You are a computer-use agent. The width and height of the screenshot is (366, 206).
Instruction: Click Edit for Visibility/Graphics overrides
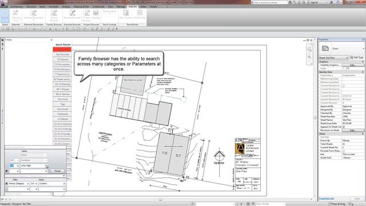point(353,65)
